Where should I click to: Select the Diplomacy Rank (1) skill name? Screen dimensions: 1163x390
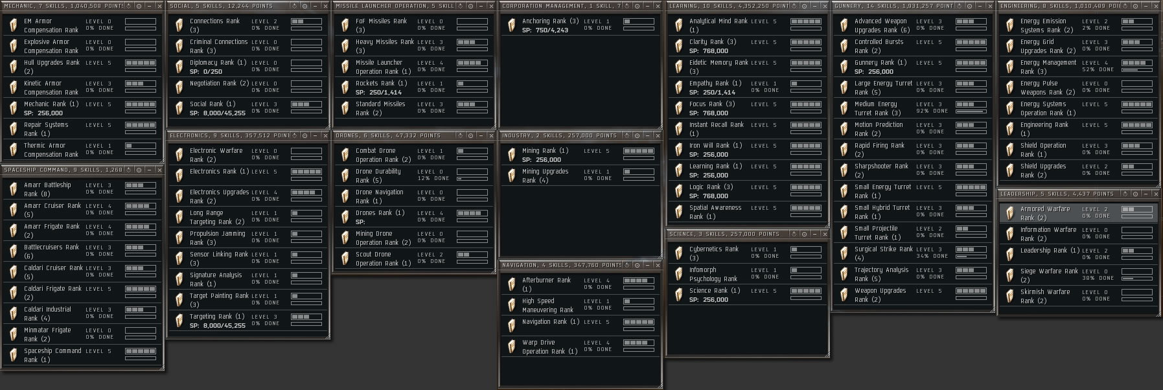click(x=218, y=63)
